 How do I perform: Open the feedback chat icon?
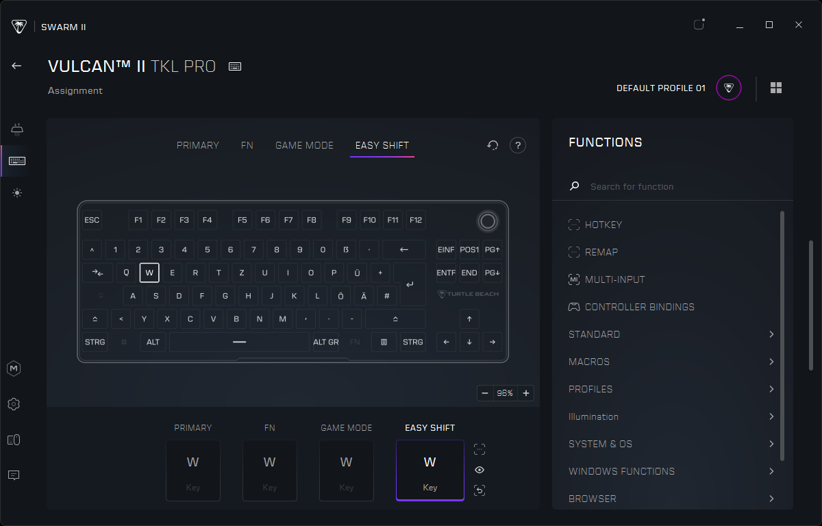pyautogui.click(x=14, y=475)
